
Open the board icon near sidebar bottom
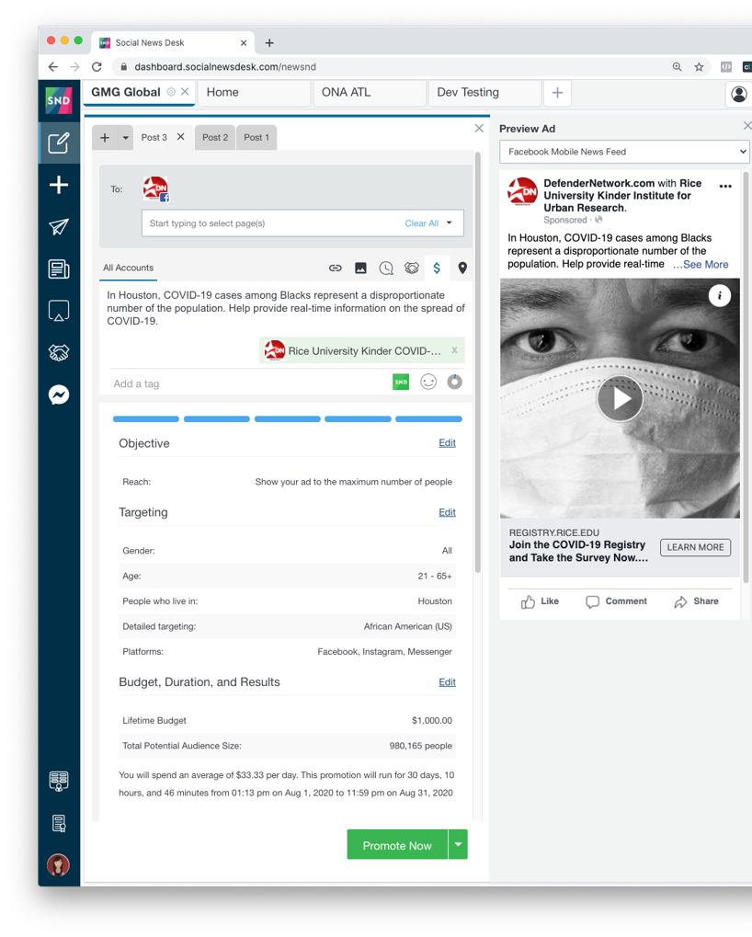pos(59,781)
